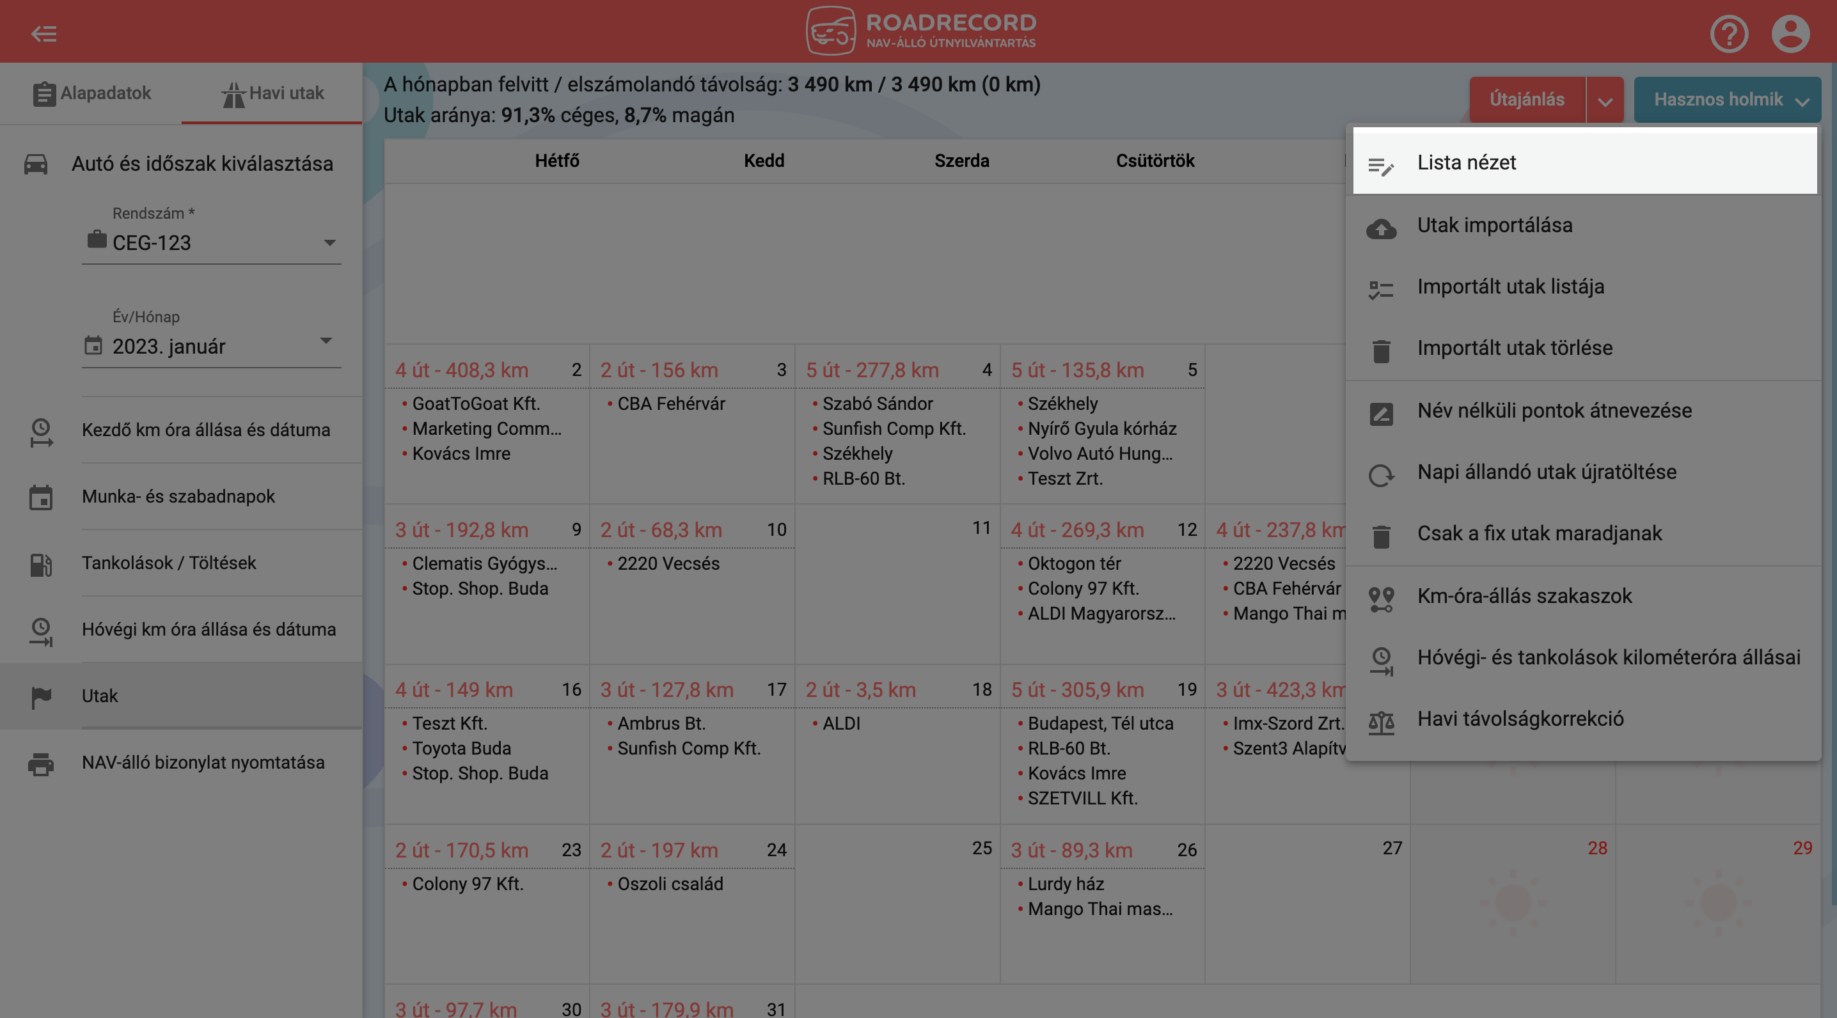Choose Utak importálása menu entry
Viewport: 1837px width, 1018px height.
point(1584,225)
